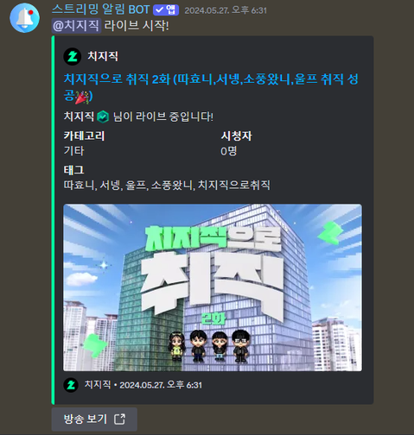Click the green verified checkmark badge
Viewport: 414px width, 435px height.
click(x=103, y=117)
